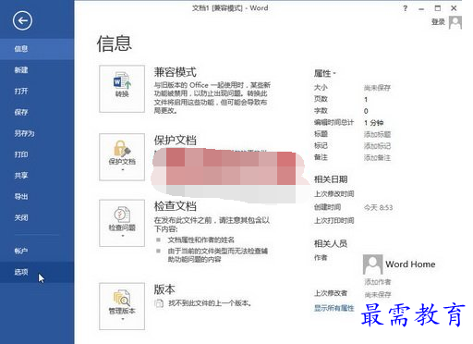Click the 尚未保存 size value

coord(377,88)
